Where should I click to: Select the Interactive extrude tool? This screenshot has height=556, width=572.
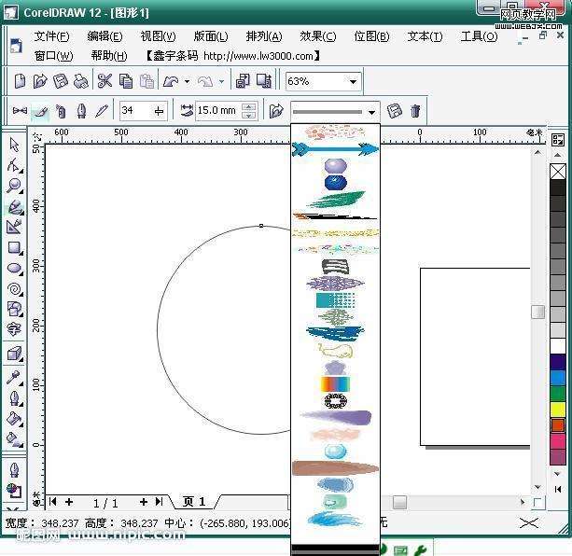point(15,354)
